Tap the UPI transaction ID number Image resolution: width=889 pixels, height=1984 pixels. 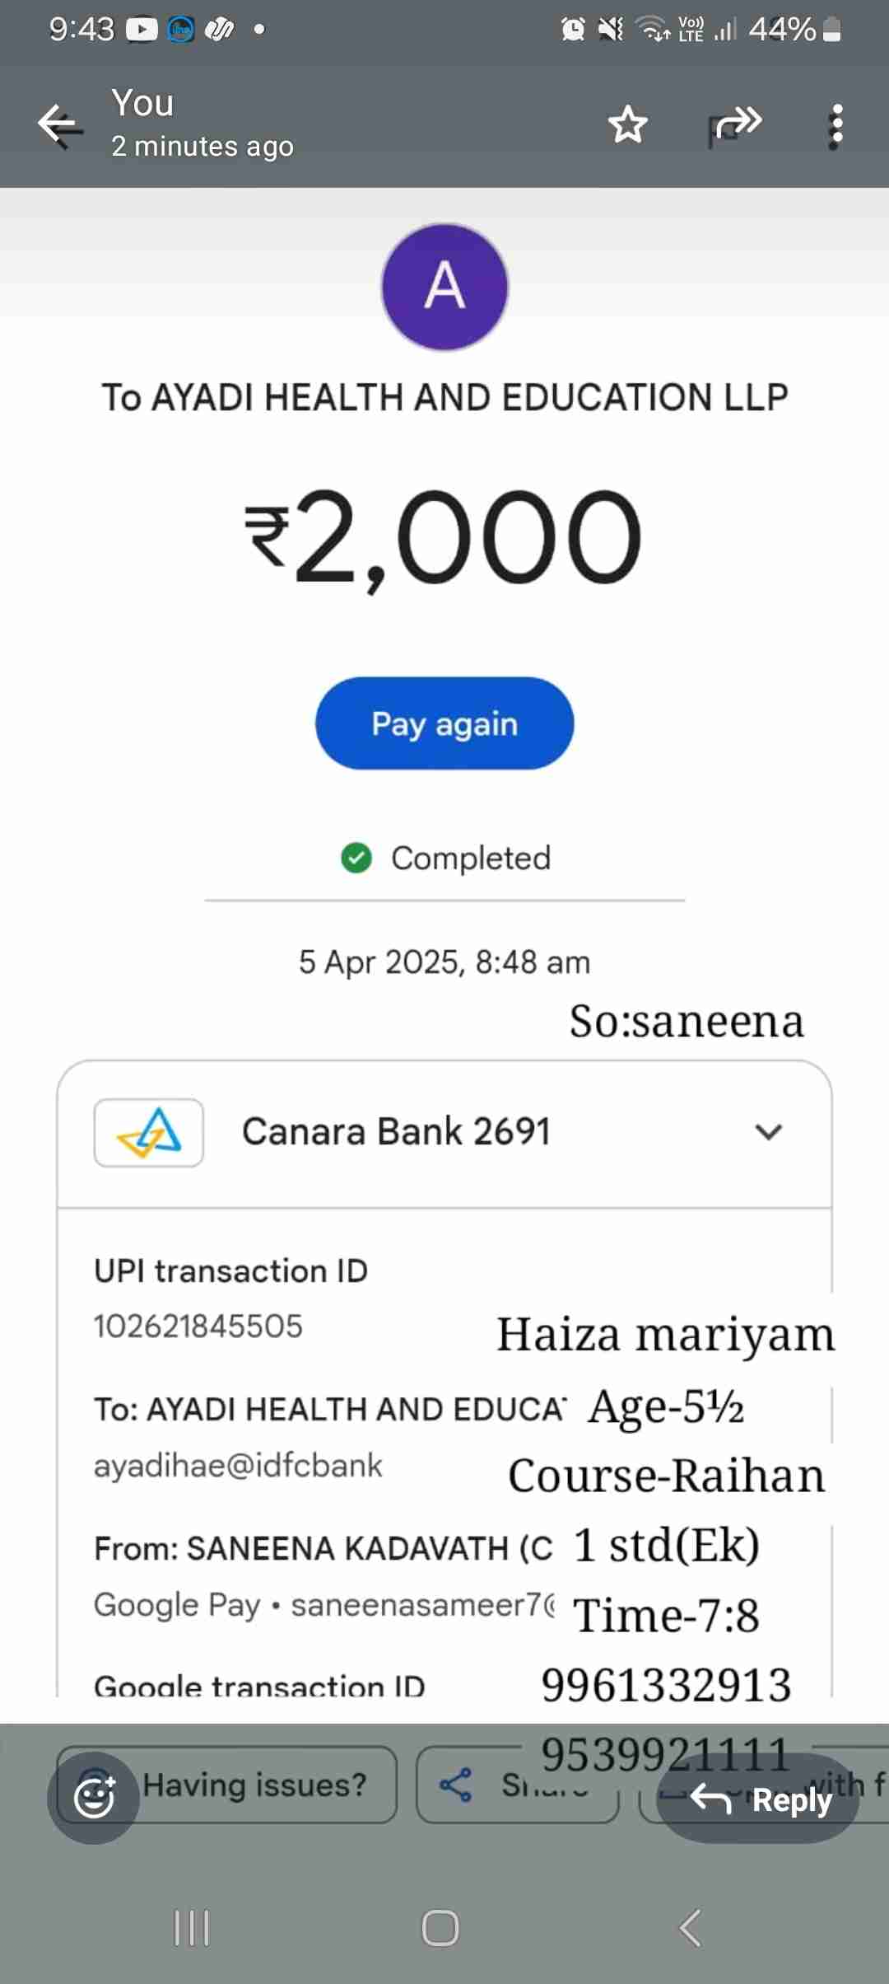pyautogui.click(x=198, y=1327)
